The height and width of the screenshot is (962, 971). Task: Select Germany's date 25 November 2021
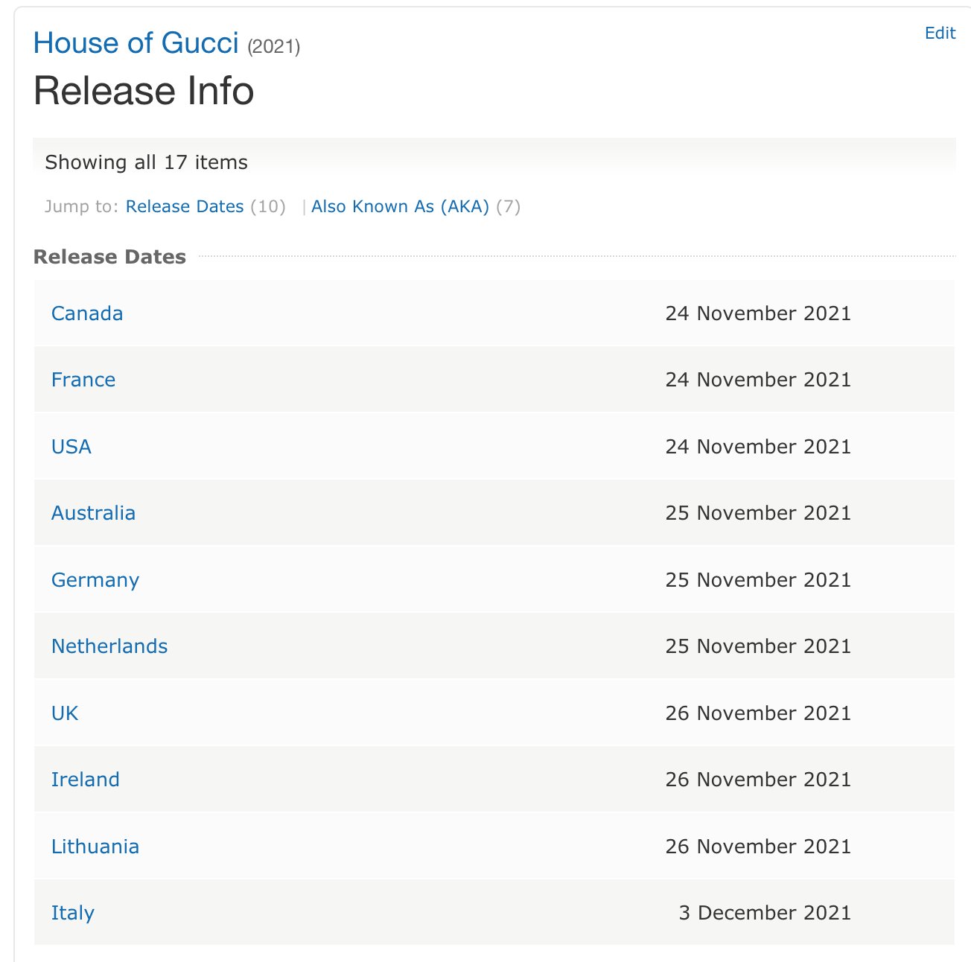758,580
